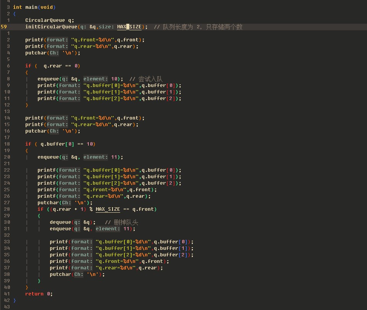
Task: Click the closing brace on line 12
Action: click(x=27, y=105)
